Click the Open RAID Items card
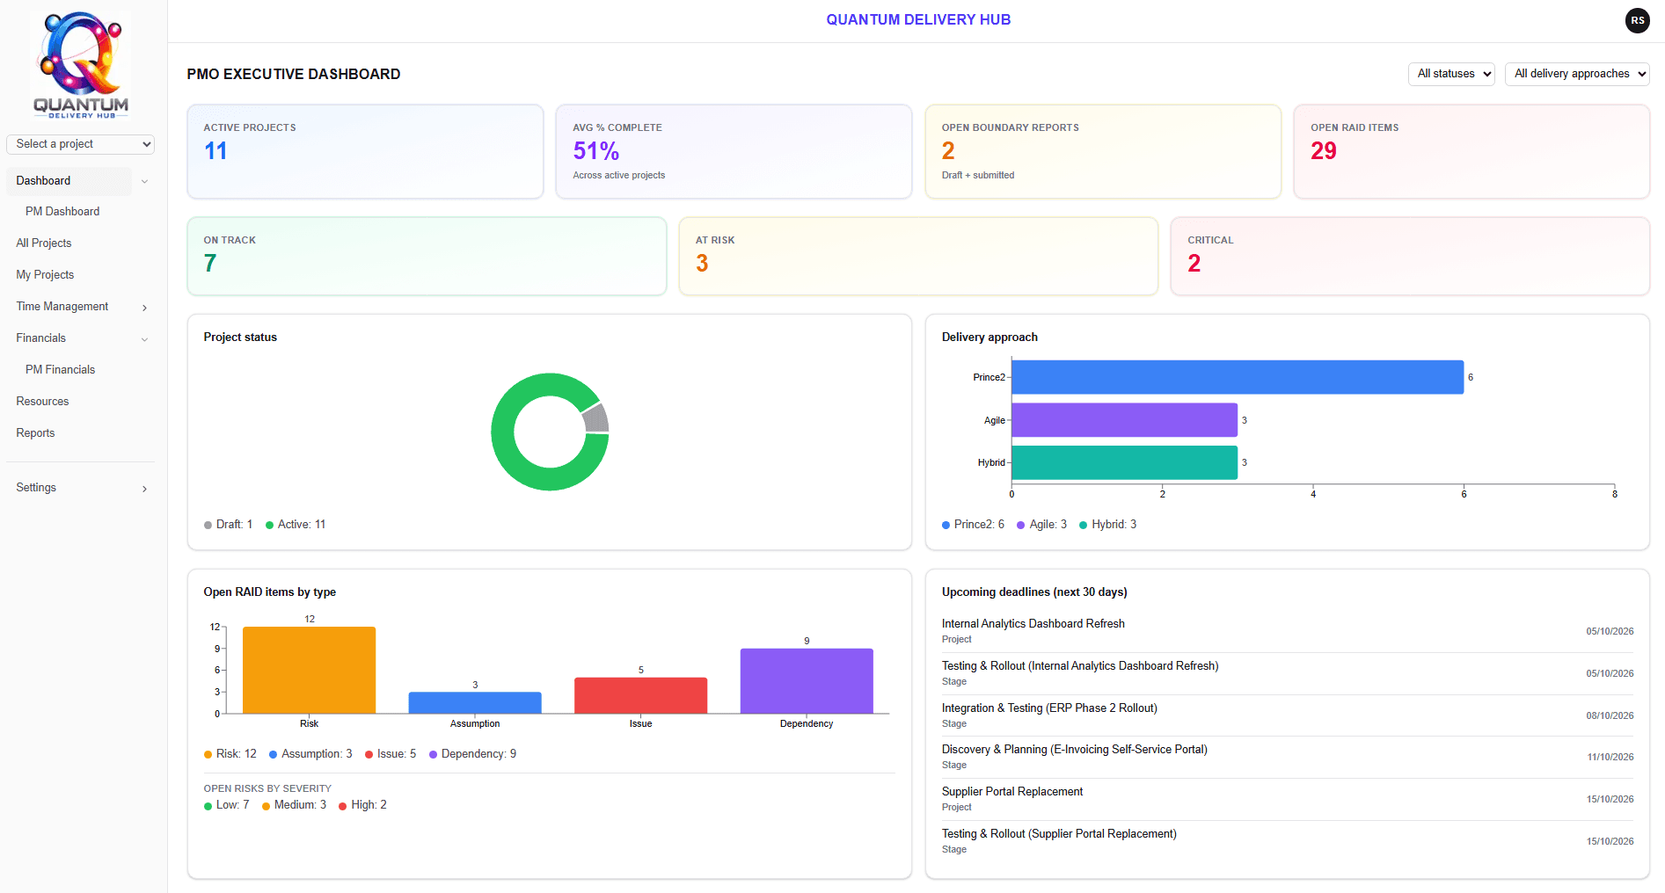Screen dimensions: 1665x893 pyautogui.click(x=1471, y=152)
